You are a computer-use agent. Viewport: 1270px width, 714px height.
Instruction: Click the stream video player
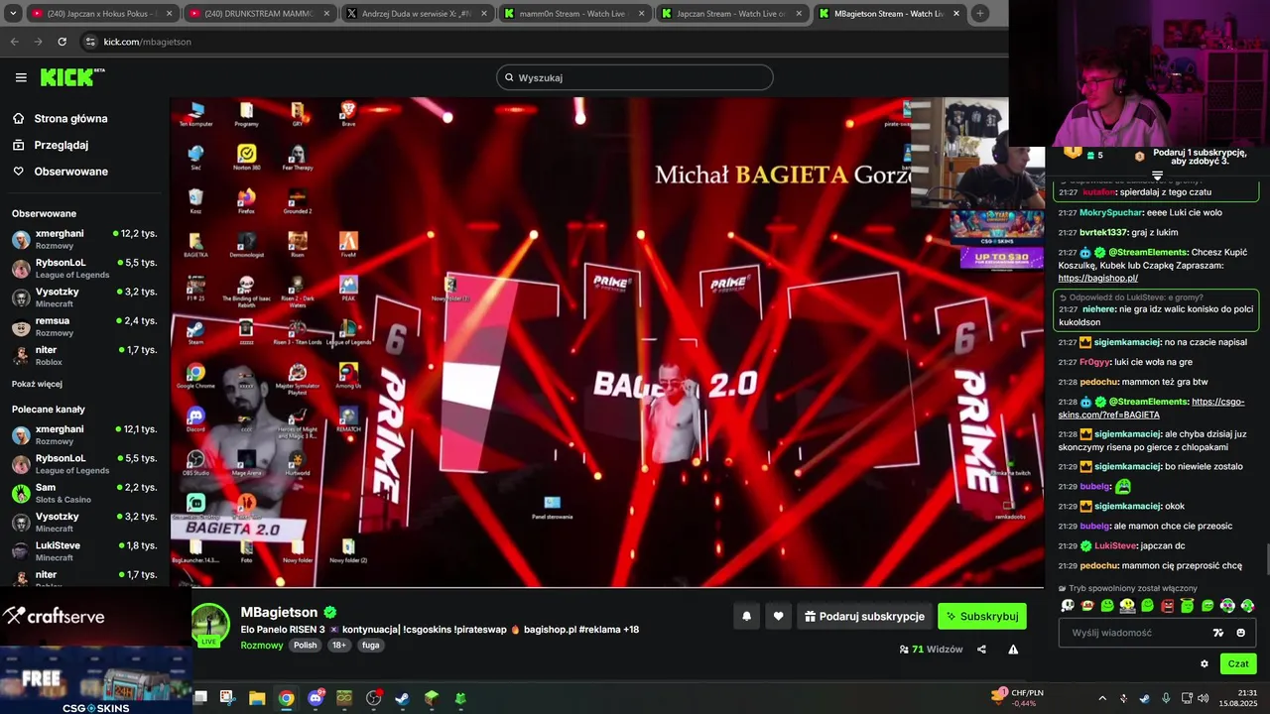(606, 342)
